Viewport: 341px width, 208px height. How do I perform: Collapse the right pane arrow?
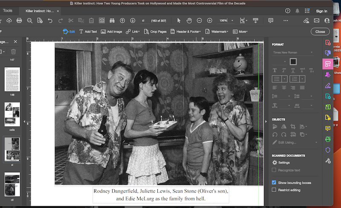[x=266, y=122]
